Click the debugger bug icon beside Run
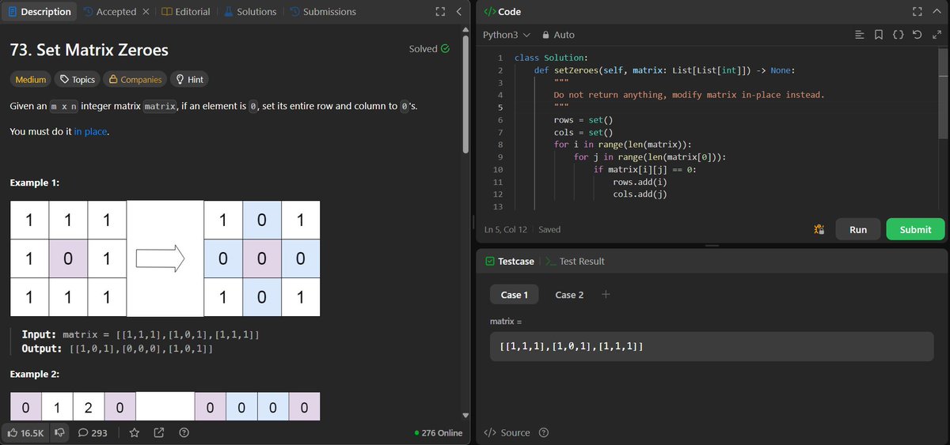This screenshot has width=950, height=445. 819,229
